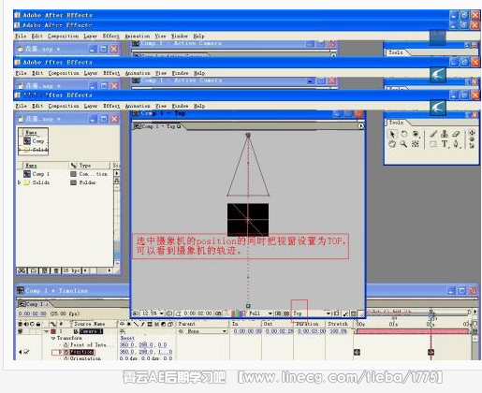Click the current time 0:00:02:00 in Timeline

[x=33, y=313]
